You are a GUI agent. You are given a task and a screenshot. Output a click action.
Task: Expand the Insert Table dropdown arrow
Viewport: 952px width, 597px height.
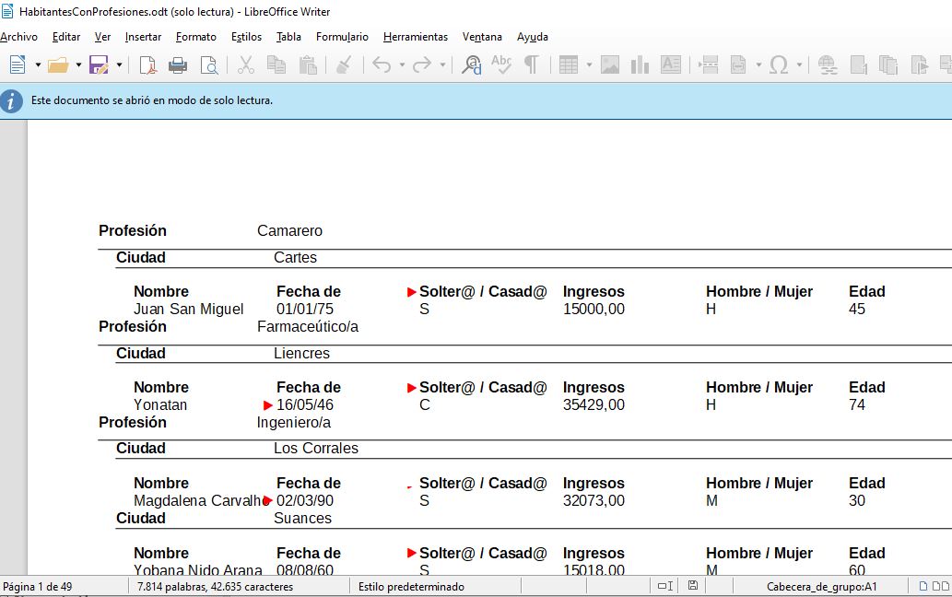588,64
